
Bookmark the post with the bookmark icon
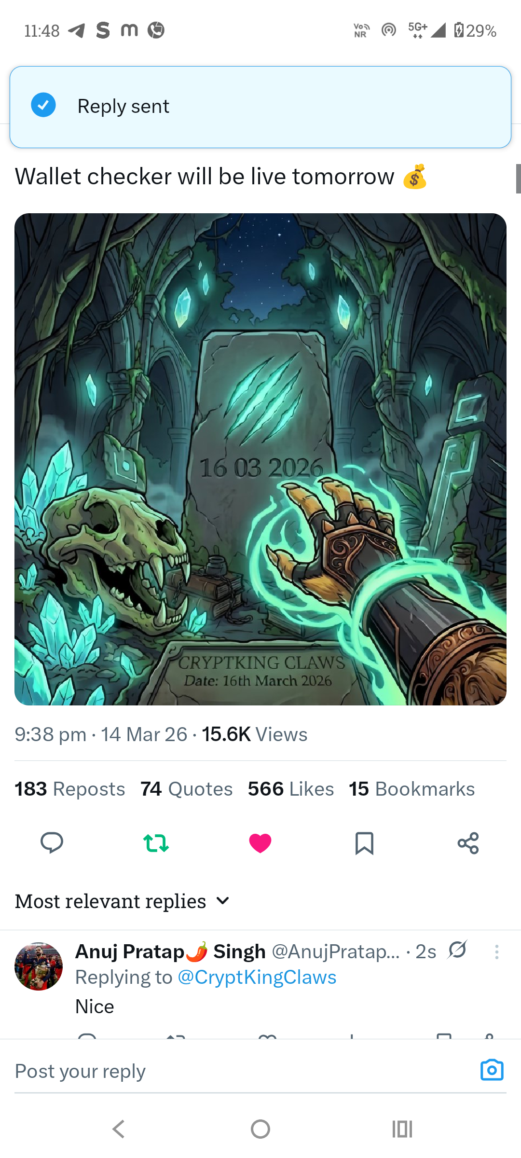[364, 843]
